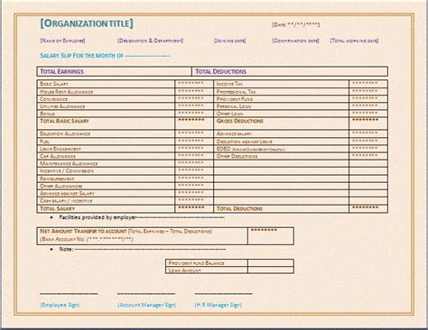Select the Provident Fund Balance label
The height and width of the screenshot is (330, 428).
point(196,263)
